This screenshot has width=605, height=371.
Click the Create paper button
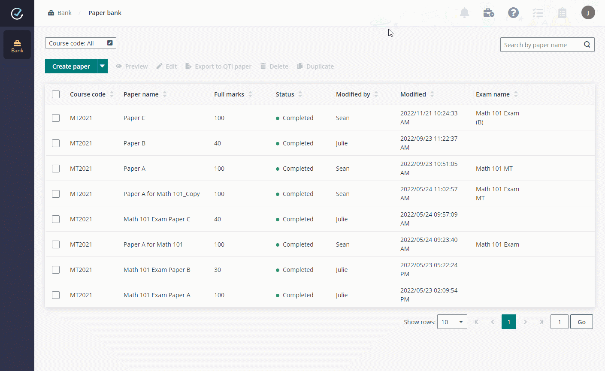71,66
